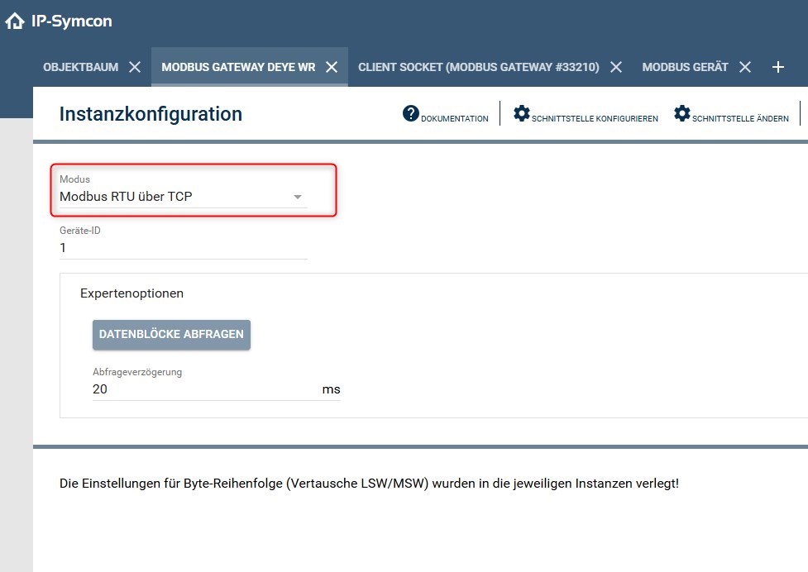This screenshot has width=808, height=572.
Task: Click the ms unit label
Action: pos(332,390)
